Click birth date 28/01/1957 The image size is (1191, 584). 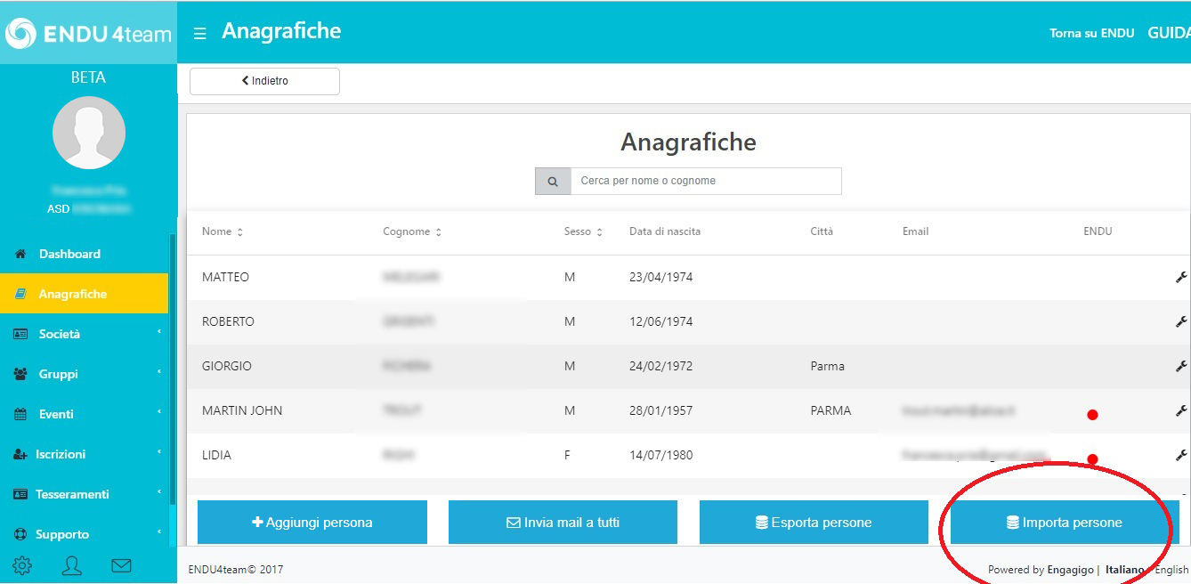click(x=660, y=410)
